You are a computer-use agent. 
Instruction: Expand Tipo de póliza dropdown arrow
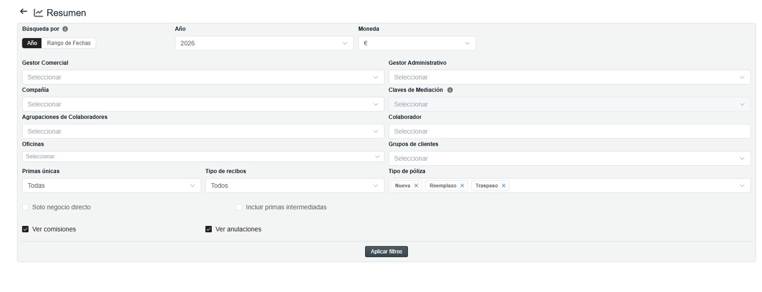[742, 186]
